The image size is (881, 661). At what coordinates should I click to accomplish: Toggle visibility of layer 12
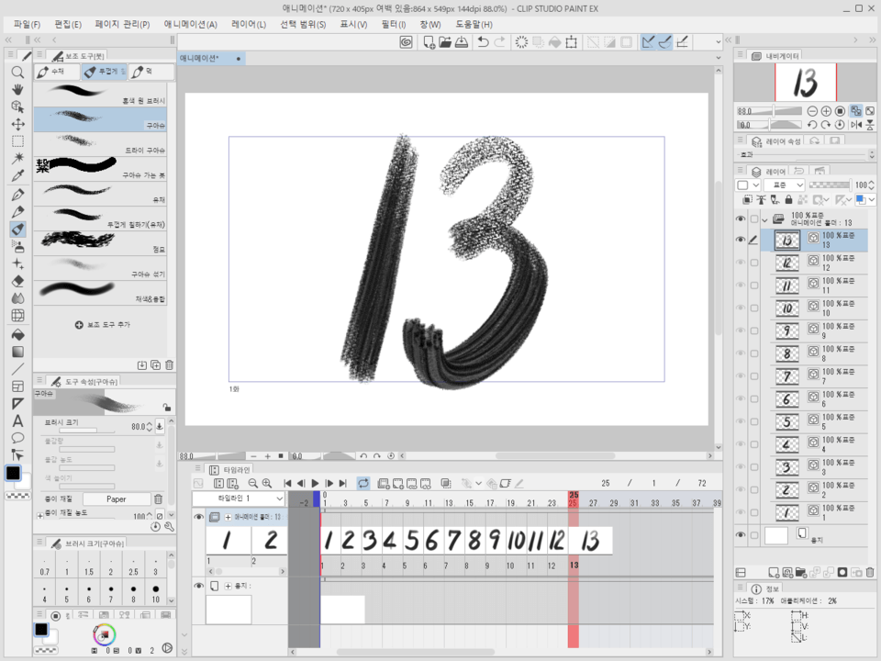[x=741, y=263]
